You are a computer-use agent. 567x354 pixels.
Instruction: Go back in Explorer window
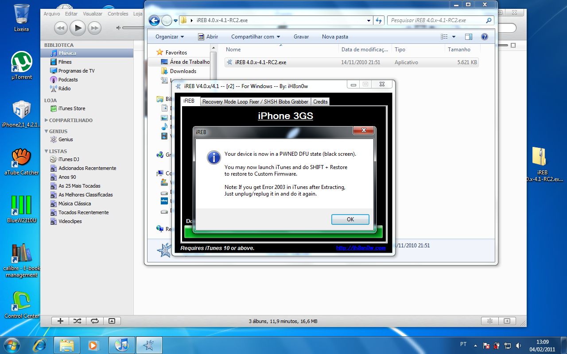pyautogui.click(x=154, y=20)
